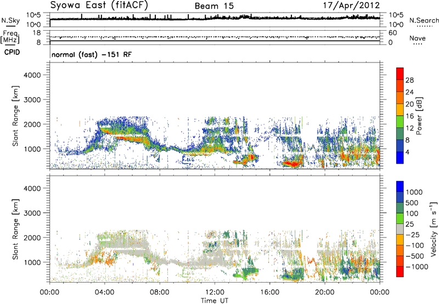This screenshot has height=304, width=439.
Task: Pick the bright blue bottom segment of power colorbar
Action: (400, 157)
